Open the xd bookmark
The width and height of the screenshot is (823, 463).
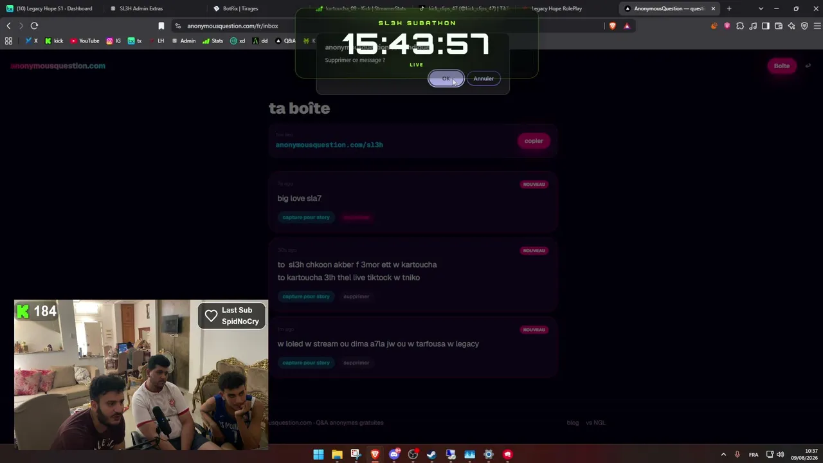tap(238, 41)
